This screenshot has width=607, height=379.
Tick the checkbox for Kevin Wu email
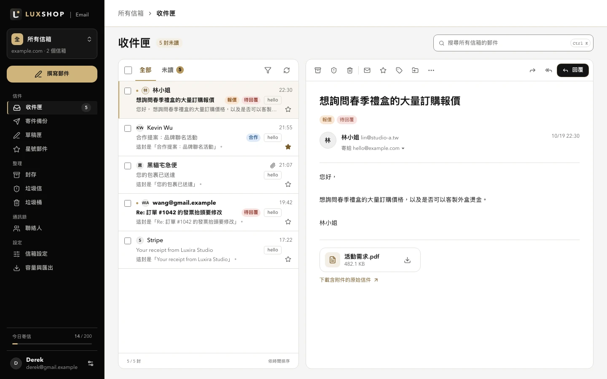coord(128,128)
